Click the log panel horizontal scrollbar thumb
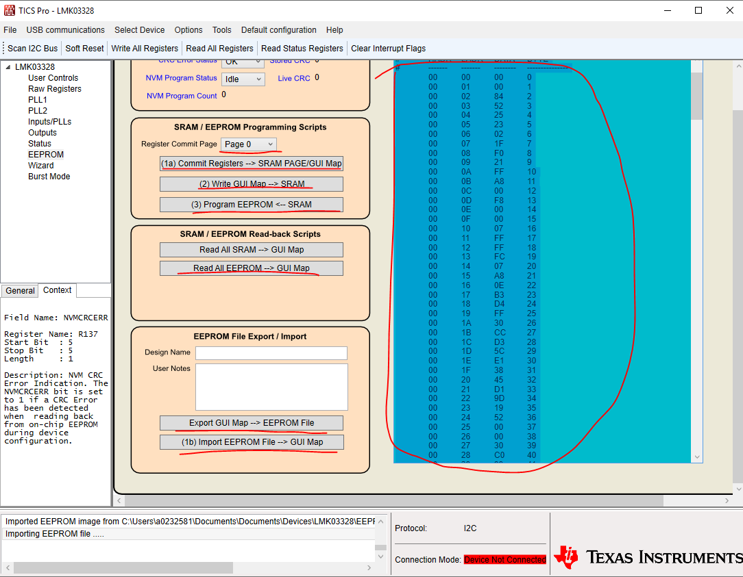743x577 pixels. pyautogui.click(x=123, y=567)
